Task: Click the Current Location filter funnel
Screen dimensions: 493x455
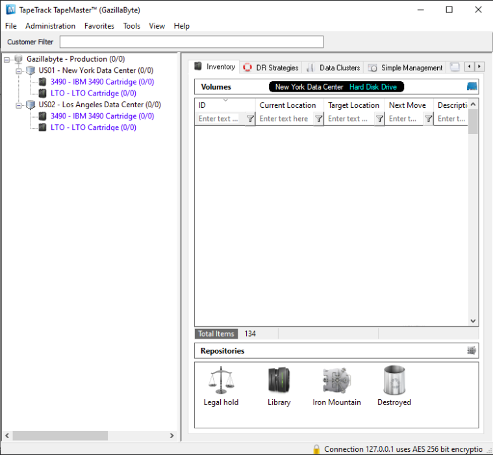Action: (319, 119)
